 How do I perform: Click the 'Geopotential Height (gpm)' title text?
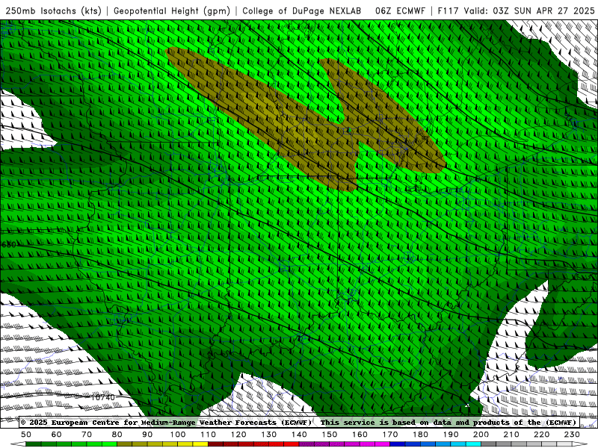coord(172,10)
